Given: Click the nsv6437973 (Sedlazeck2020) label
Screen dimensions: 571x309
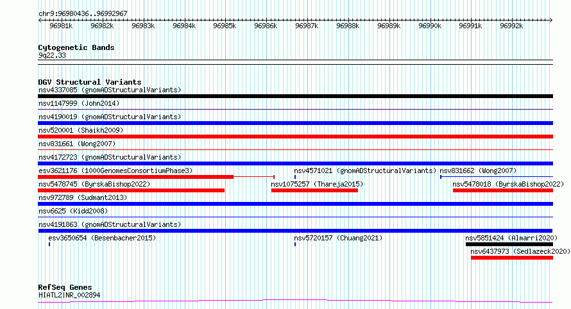Looking at the screenshot, I should pos(520,251).
